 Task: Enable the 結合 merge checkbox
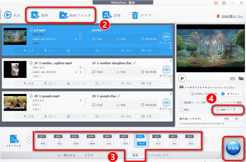pyautogui.click(x=181, y=109)
